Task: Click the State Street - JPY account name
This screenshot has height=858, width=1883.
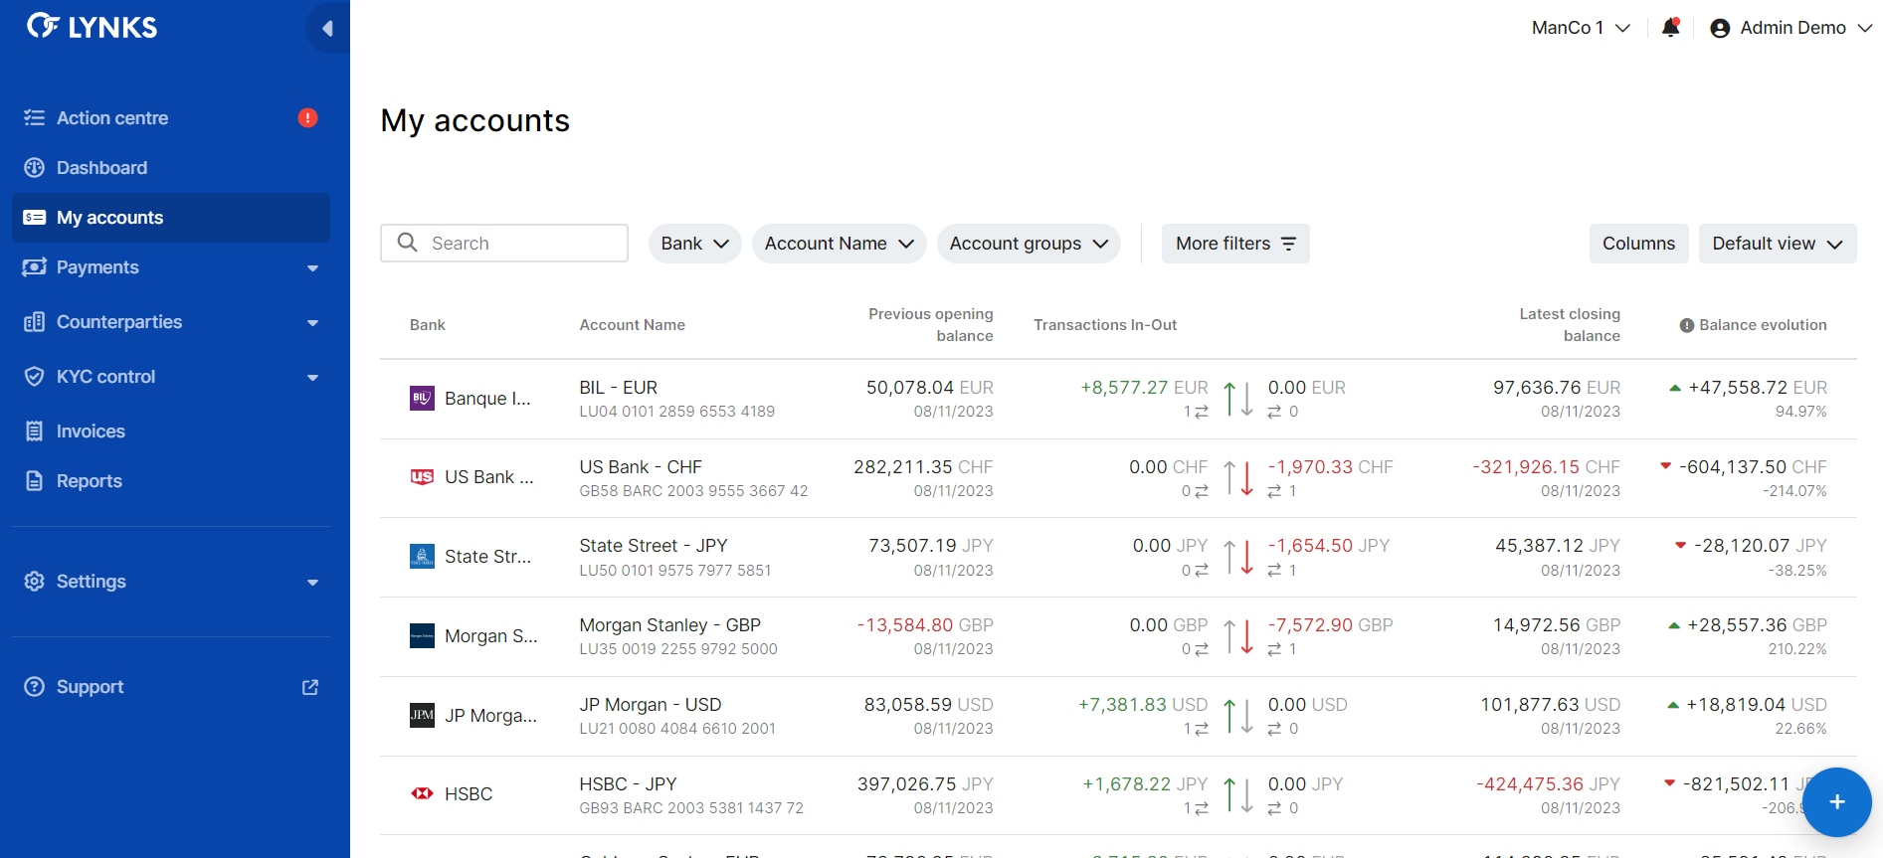Action: click(654, 546)
